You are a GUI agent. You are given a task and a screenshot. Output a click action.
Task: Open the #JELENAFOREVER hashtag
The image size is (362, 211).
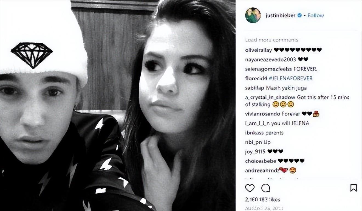[x=291, y=78]
